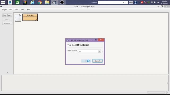This screenshot has height=95, width=170.
Task: Switch to the BlueJ taskbar icon
Action: [54, 2]
